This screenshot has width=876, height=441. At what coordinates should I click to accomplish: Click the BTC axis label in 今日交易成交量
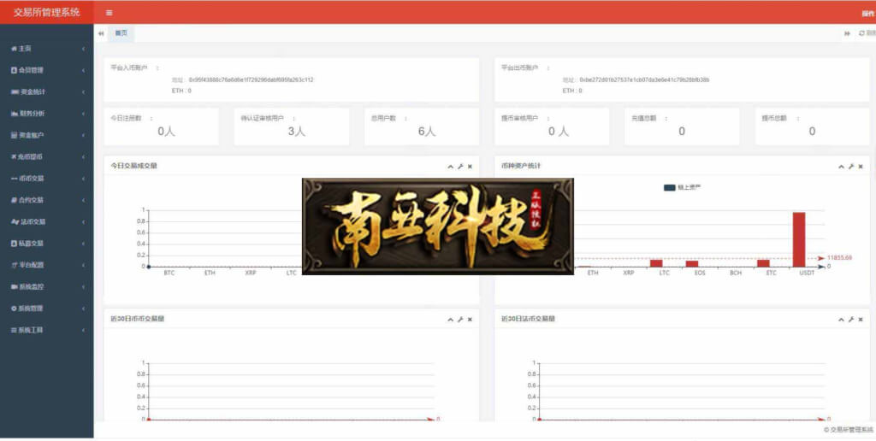pos(169,273)
